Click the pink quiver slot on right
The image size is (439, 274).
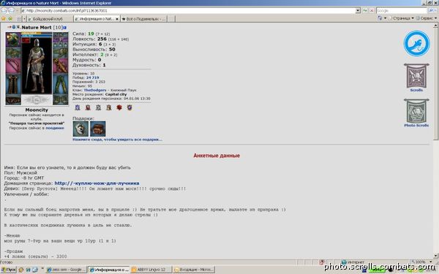tap(61, 66)
